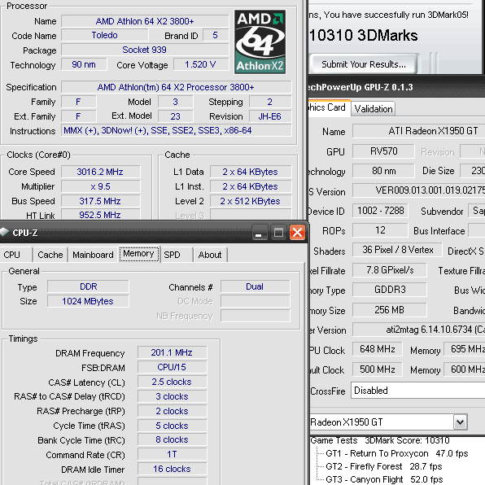Image resolution: width=485 pixels, height=485 pixels.
Task: Click the AMD Athlon X2 processor logo
Action: pos(260,42)
